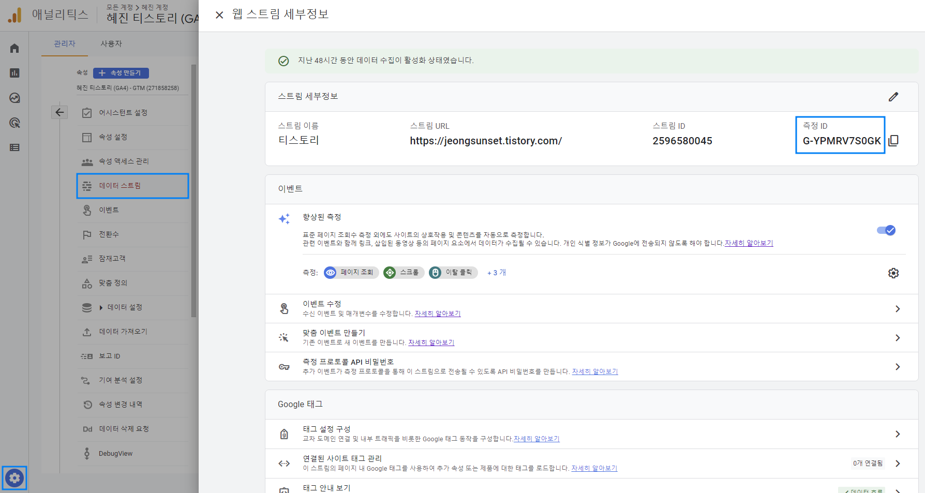Click the 페이지 조회 measurement chip
Screen dimensions: 925x493
[x=351, y=273]
